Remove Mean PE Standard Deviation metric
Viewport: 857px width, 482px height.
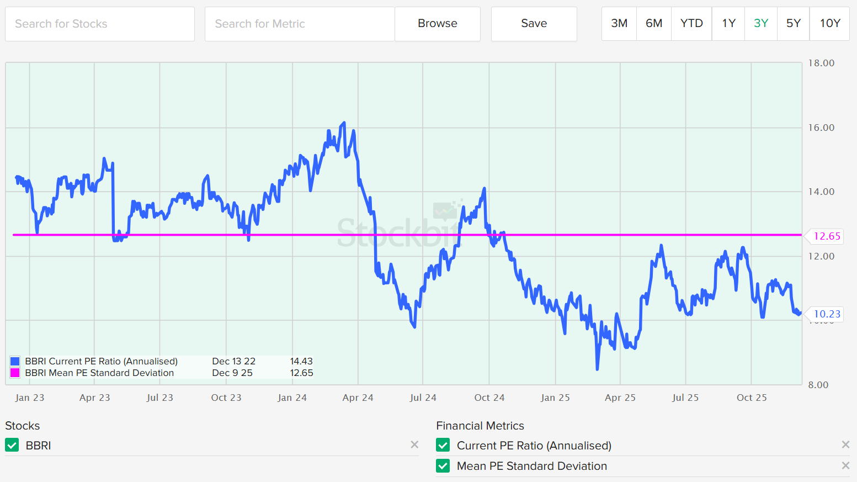(x=845, y=465)
